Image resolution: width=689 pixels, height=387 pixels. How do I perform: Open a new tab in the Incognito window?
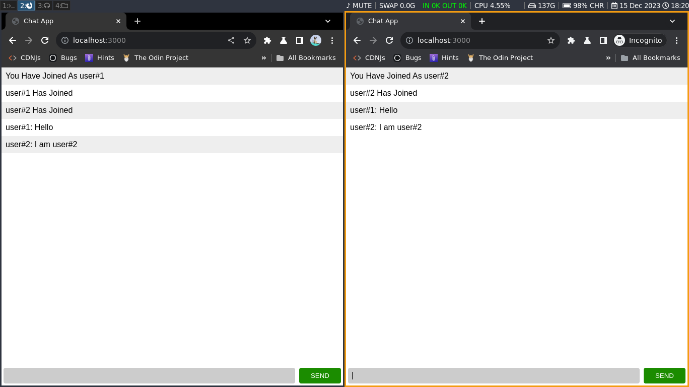click(482, 21)
